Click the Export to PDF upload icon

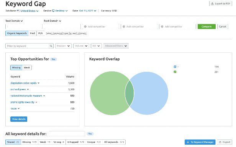pyautogui.click(x=212, y=4)
